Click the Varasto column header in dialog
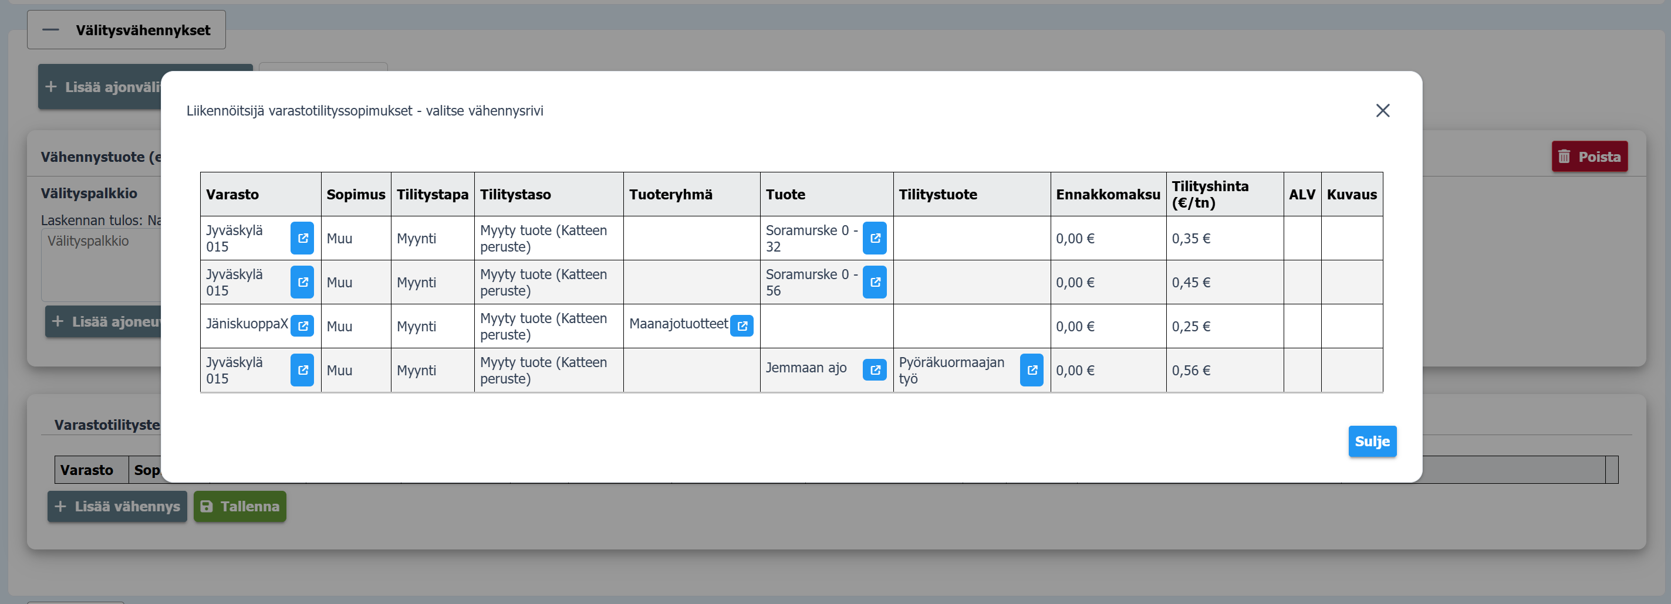 [232, 195]
